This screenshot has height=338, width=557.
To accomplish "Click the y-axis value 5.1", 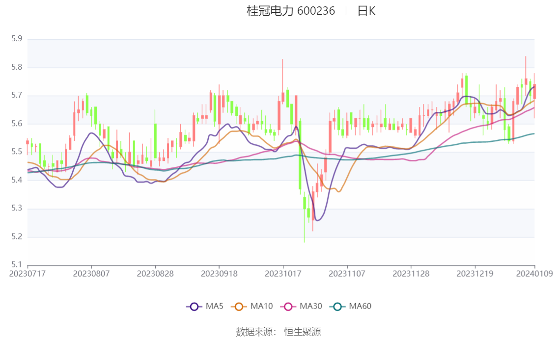I will coord(17,264).
